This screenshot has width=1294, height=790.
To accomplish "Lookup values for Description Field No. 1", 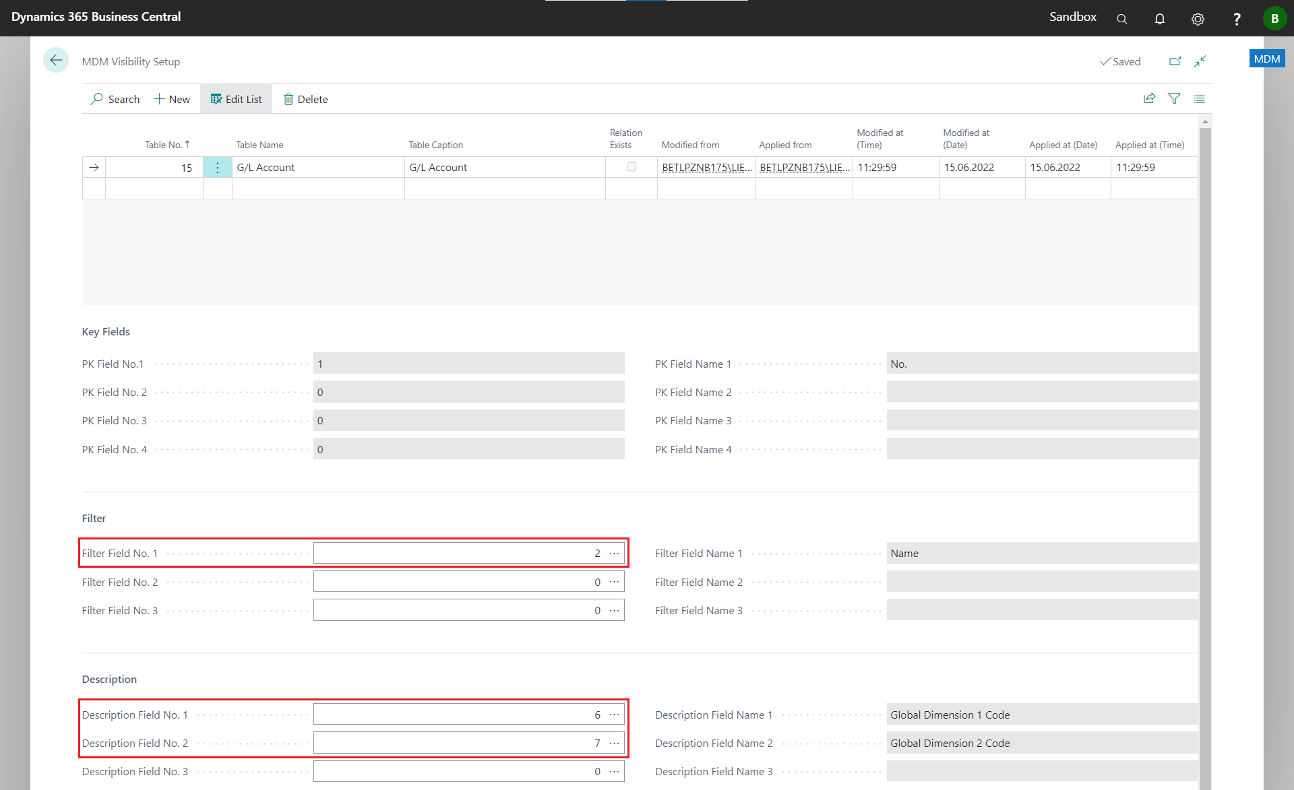I will click(x=615, y=715).
